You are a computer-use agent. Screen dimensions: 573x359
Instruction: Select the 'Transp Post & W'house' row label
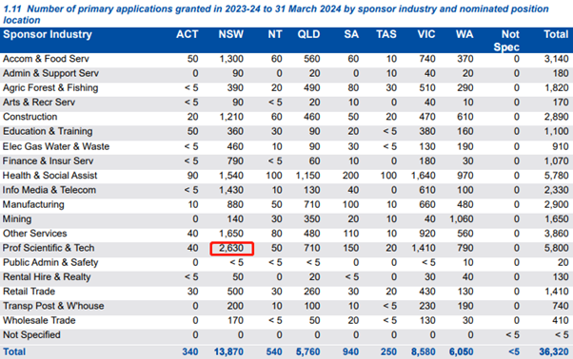point(53,306)
